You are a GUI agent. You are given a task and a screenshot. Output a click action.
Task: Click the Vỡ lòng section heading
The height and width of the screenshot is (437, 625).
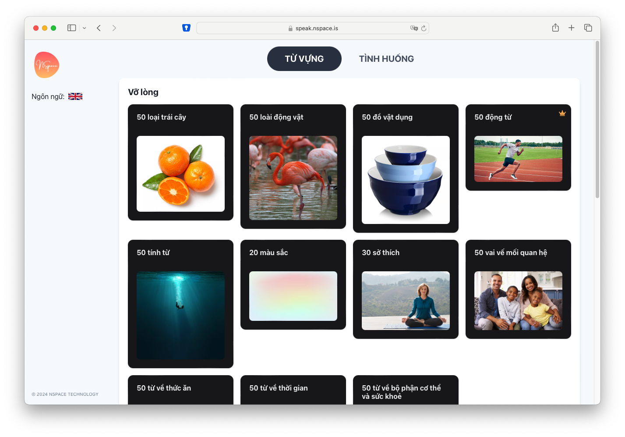pos(143,92)
